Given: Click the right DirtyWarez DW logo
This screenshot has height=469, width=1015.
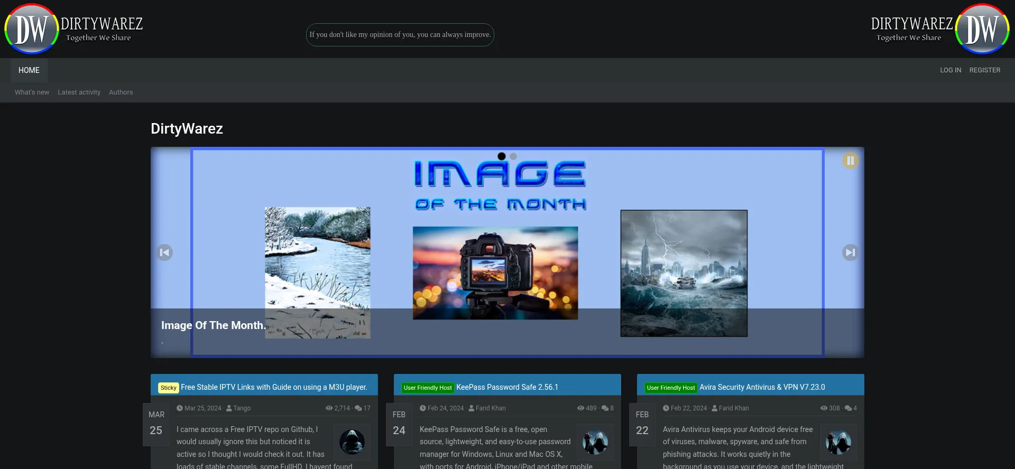Looking at the screenshot, I should point(940,29).
